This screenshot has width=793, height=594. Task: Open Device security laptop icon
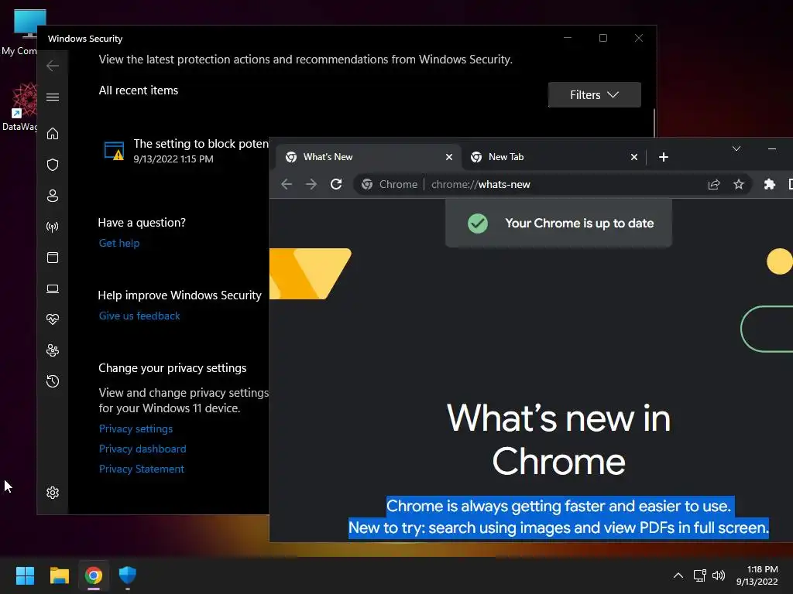[53, 288]
